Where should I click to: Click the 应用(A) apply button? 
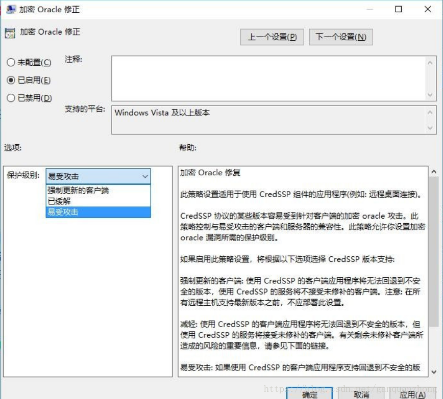413,393
